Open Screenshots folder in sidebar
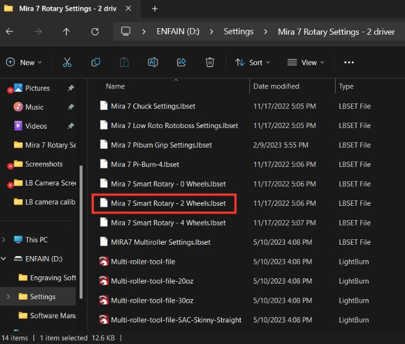The height and width of the screenshot is (344, 405). tap(44, 164)
